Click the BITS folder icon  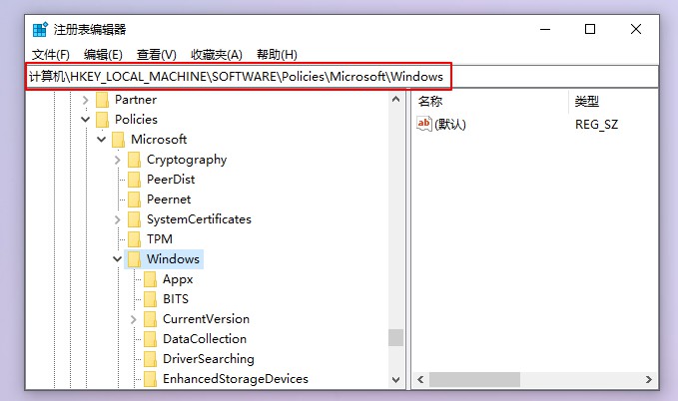tap(151, 299)
